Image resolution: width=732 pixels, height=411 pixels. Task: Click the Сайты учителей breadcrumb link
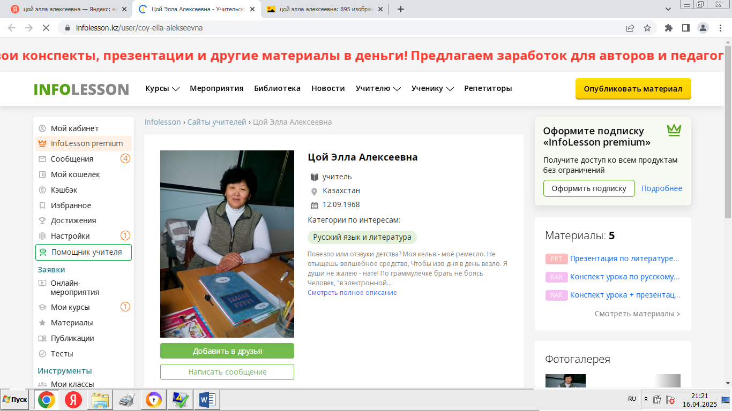216,122
